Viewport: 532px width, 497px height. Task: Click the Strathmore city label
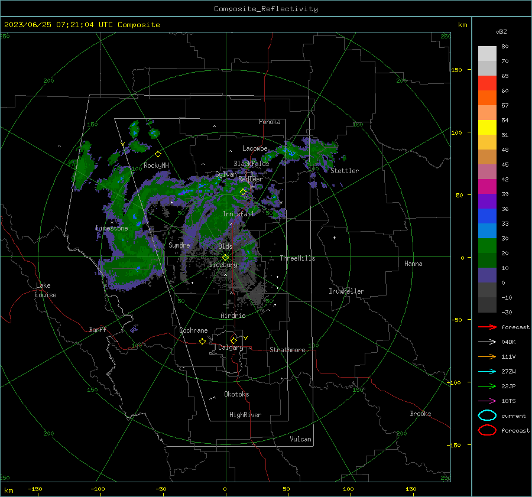[x=287, y=350]
